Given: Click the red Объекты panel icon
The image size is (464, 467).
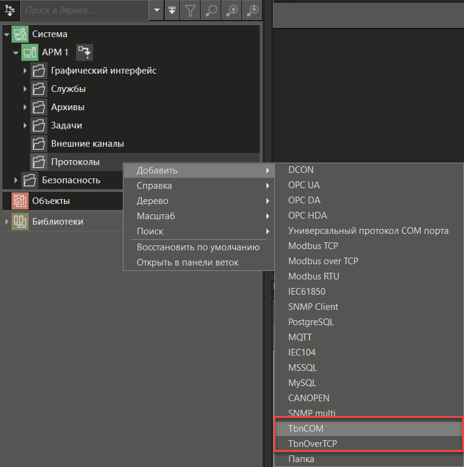Looking at the screenshot, I should (x=20, y=201).
